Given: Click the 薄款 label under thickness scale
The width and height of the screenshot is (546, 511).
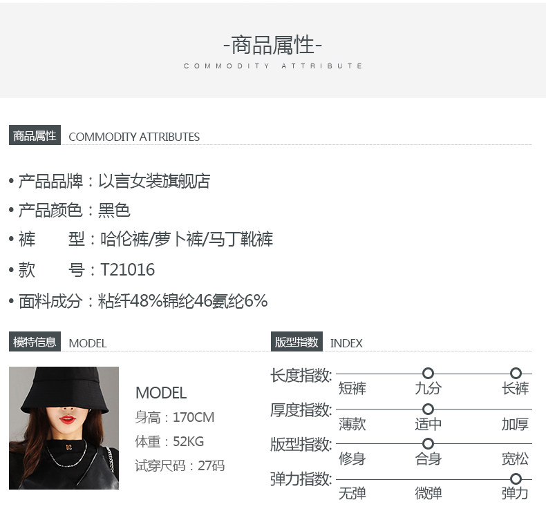Looking at the screenshot, I should coord(352,424).
